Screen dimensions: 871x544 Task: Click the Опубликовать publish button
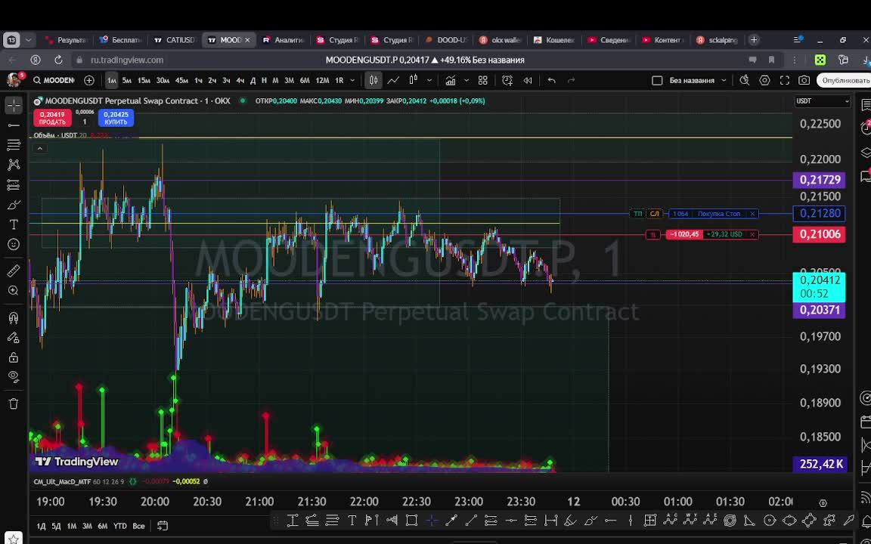845,81
